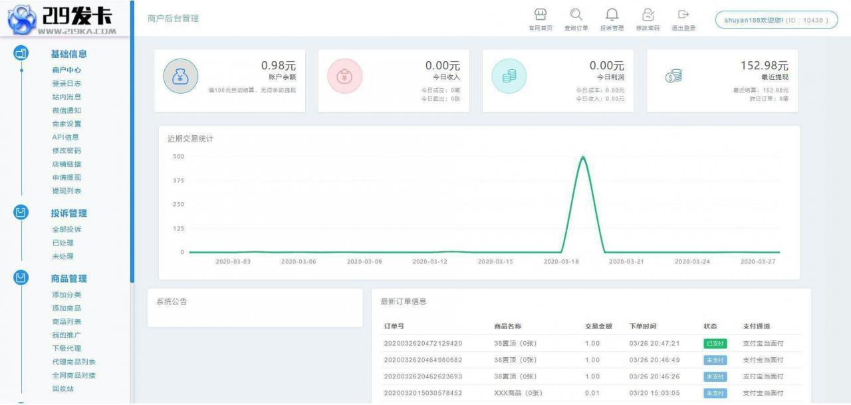Click the shuyan188 welcome user badge
Viewport: 851px width, 405px height.
(776, 20)
